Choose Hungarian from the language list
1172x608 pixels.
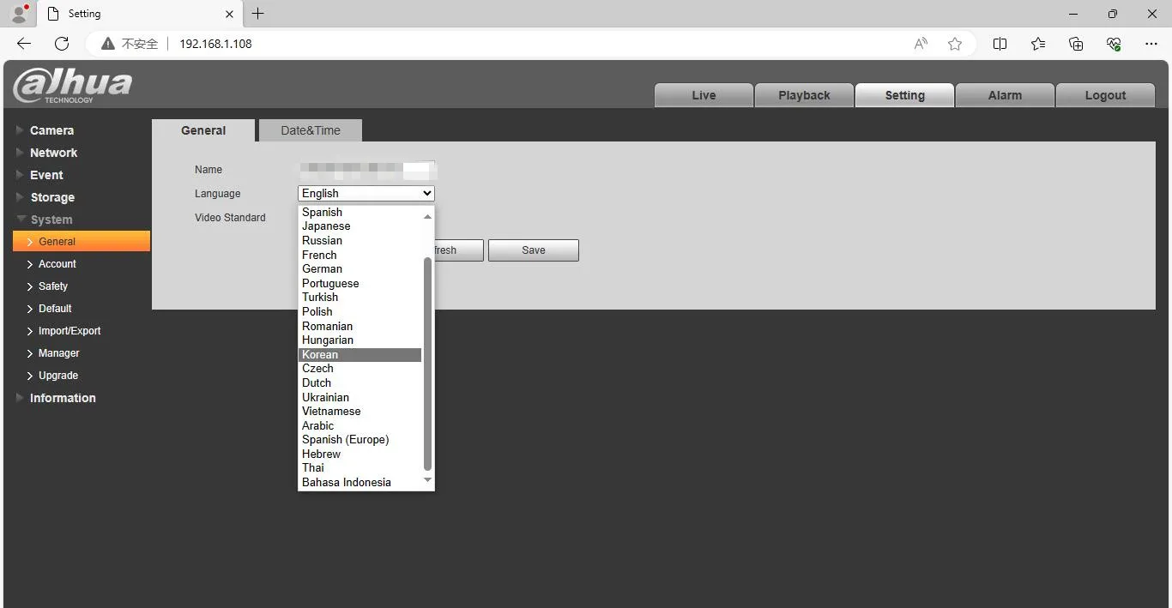[360, 340]
